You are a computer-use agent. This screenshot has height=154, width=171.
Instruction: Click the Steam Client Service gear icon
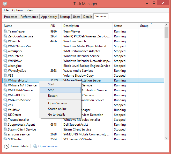[5, 129]
